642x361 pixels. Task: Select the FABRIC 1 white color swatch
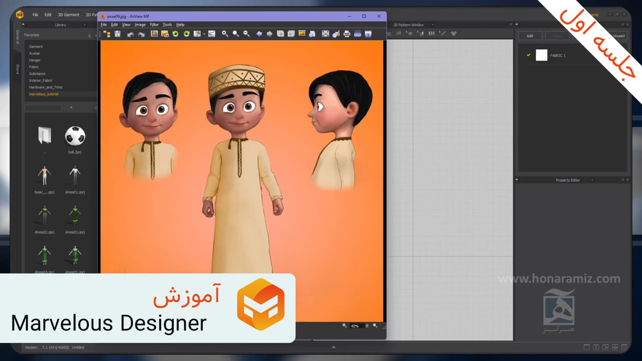(541, 55)
